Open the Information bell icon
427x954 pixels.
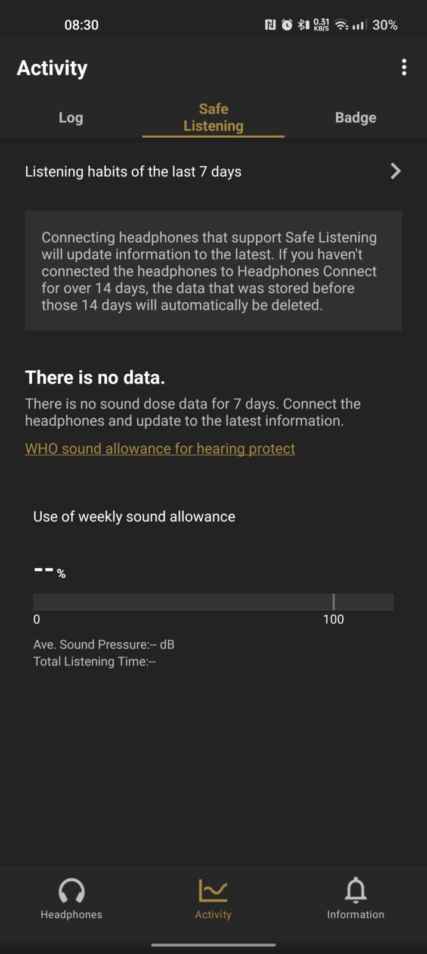point(355,891)
